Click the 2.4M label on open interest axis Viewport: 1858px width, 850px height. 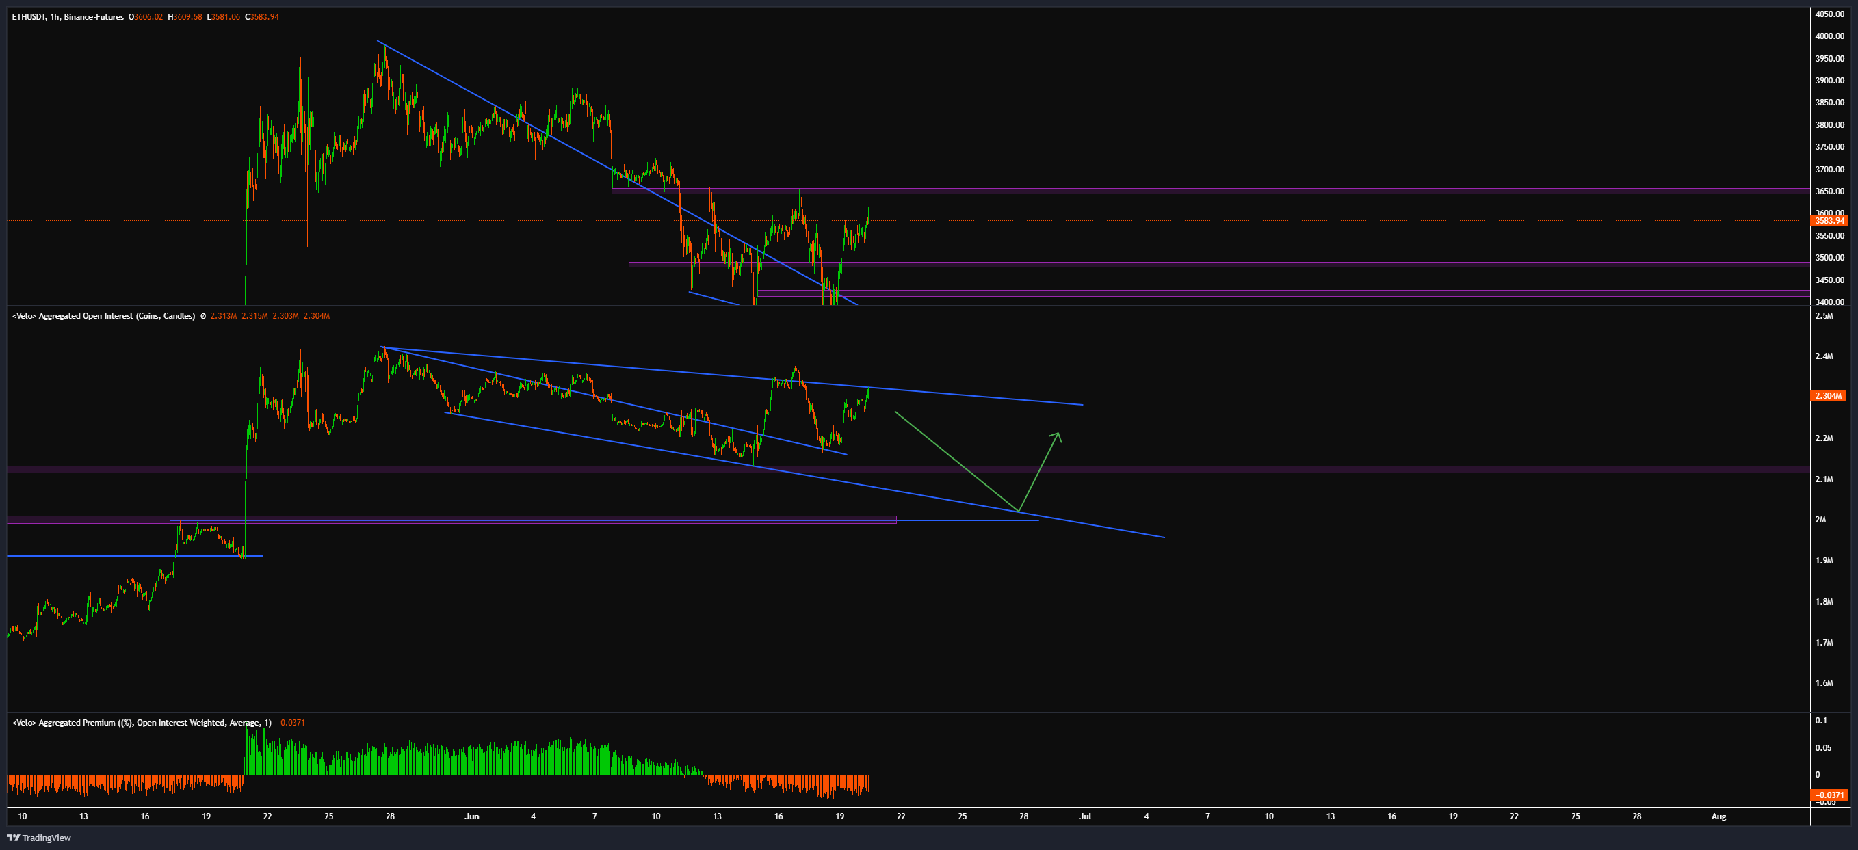point(1823,356)
